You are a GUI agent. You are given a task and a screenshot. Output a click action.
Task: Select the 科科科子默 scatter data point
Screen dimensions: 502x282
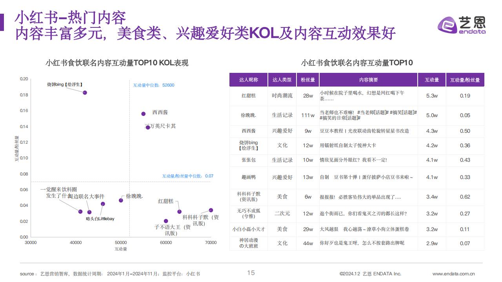pos(211,210)
